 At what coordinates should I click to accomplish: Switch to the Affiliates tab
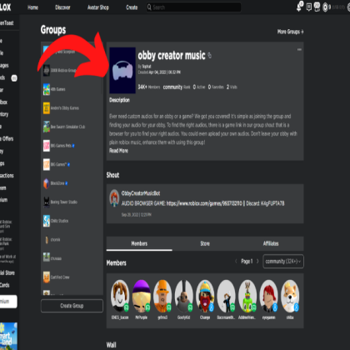coord(271,243)
